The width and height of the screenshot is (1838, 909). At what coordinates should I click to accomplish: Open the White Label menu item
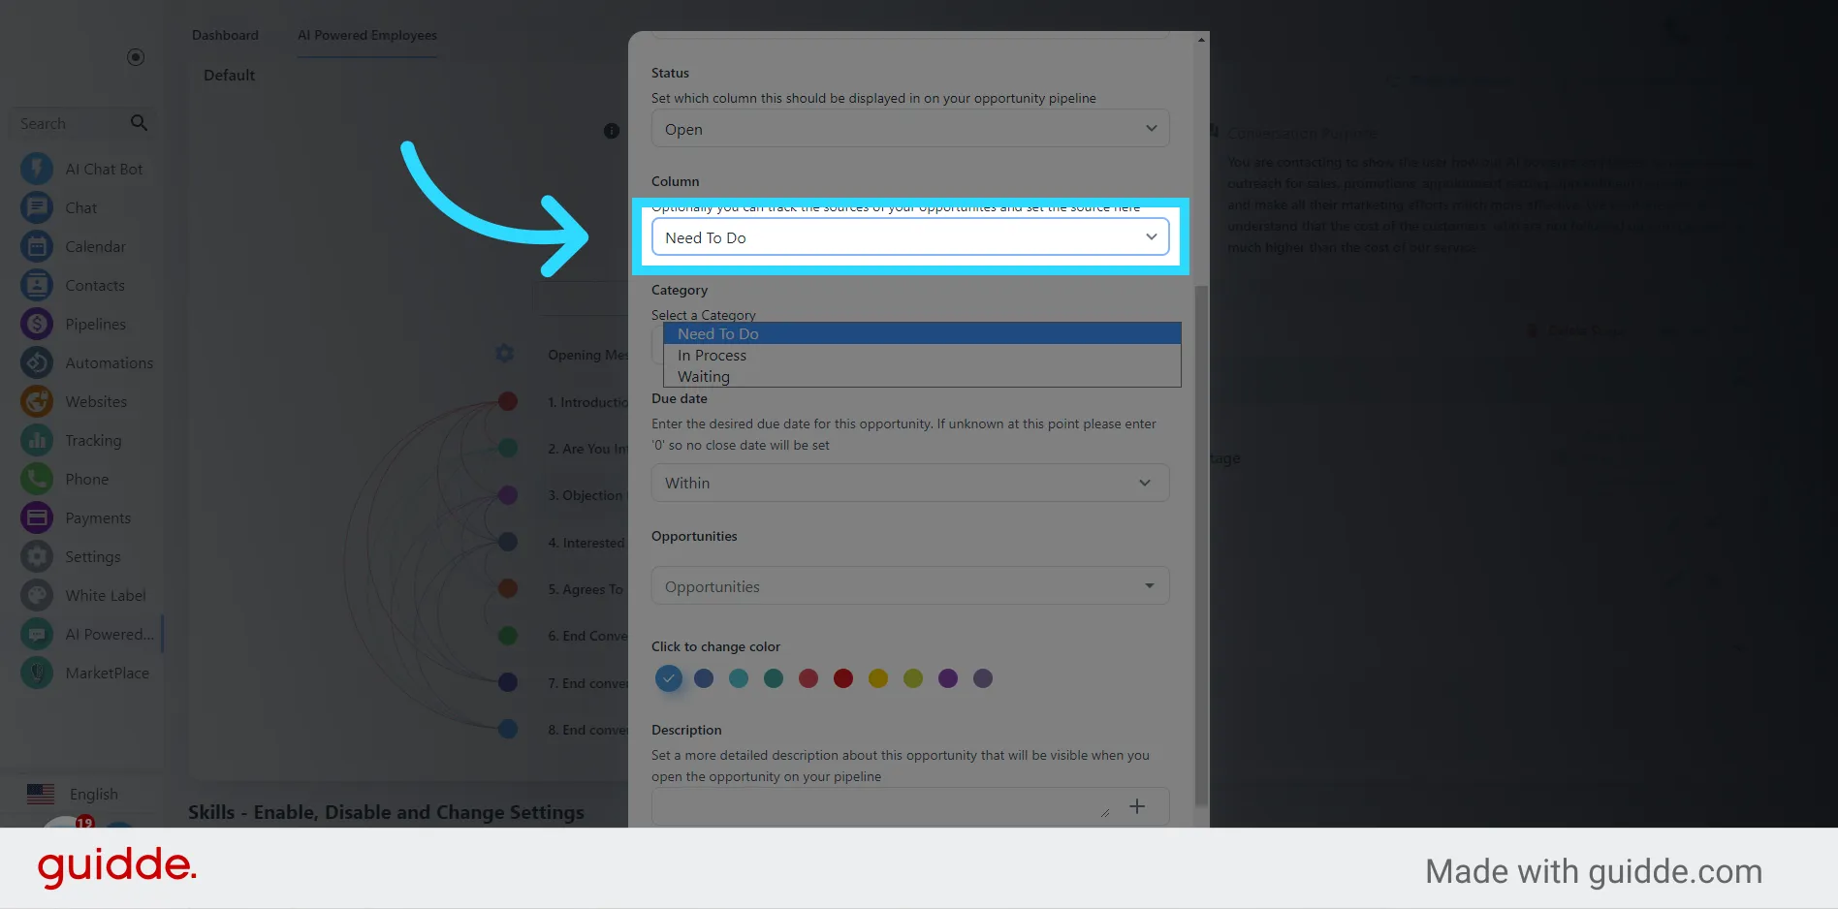(106, 595)
